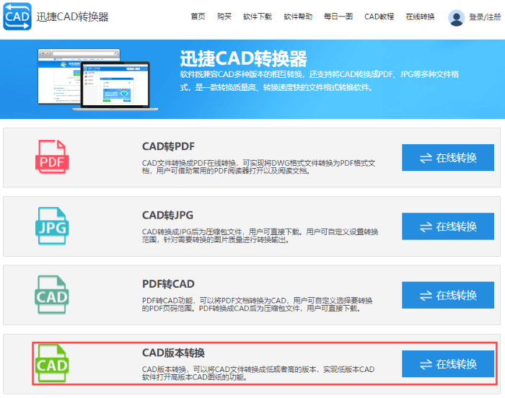Click the user avatar icon
Image resolution: width=505 pixels, height=398 pixels.
pyautogui.click(x=457, y=18)
